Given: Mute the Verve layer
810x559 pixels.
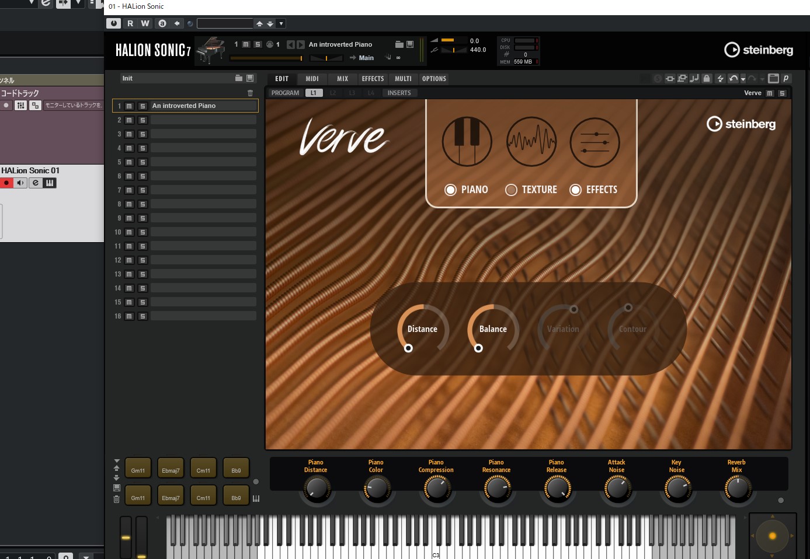Looking at the screenshot, I should 770,93.
